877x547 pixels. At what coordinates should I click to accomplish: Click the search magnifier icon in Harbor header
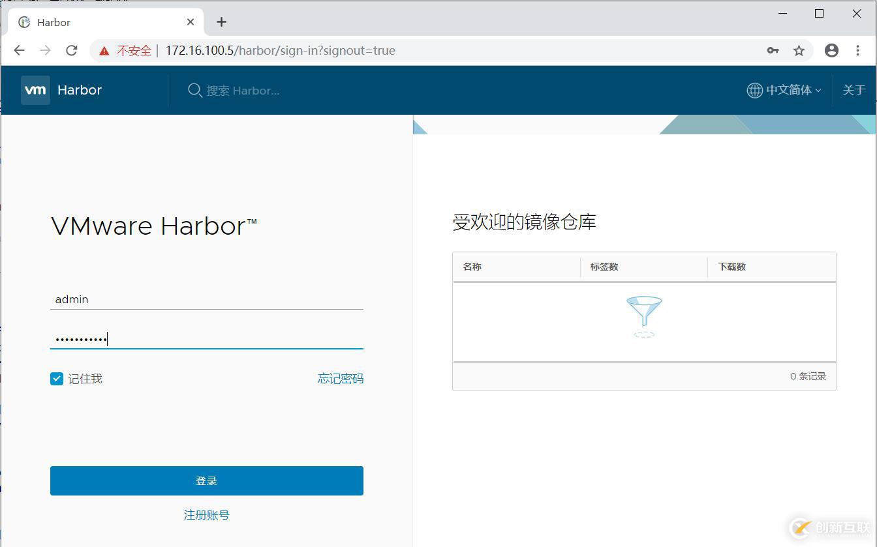tap(194, 91)
